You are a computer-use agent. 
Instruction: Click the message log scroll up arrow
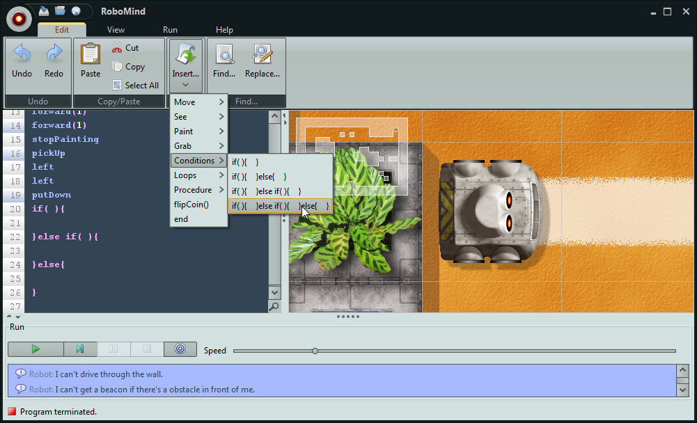[x=683, y=369]
